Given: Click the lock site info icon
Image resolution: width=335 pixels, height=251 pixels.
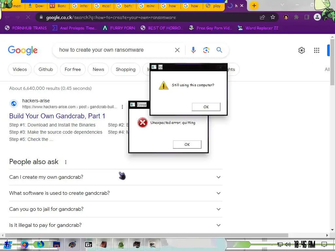Looking at the screenshot, I should coord(41,17).
